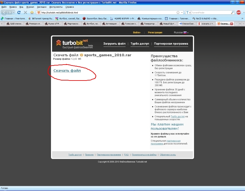Click the Forward navigation arrow
245x191 pixels.
tap(10, 13)
